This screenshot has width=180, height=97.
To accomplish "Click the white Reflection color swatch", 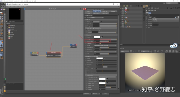I will coord(97,37).
